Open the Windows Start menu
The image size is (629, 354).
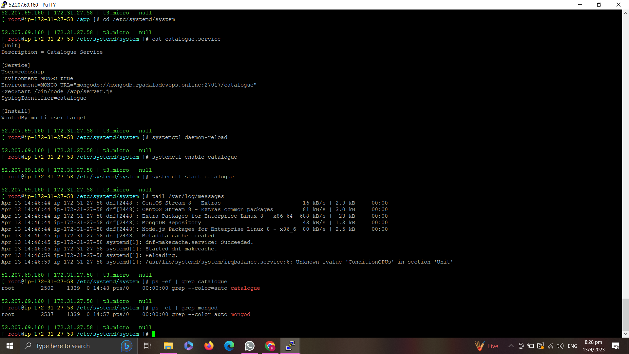point(10,346)
